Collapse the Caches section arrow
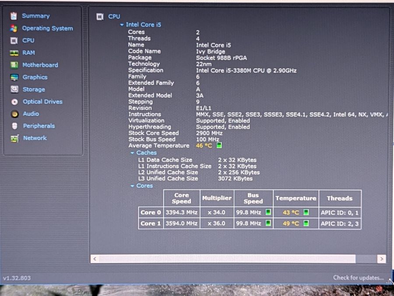The width and height of the screenshot is (394, 296). coord(132,153)
